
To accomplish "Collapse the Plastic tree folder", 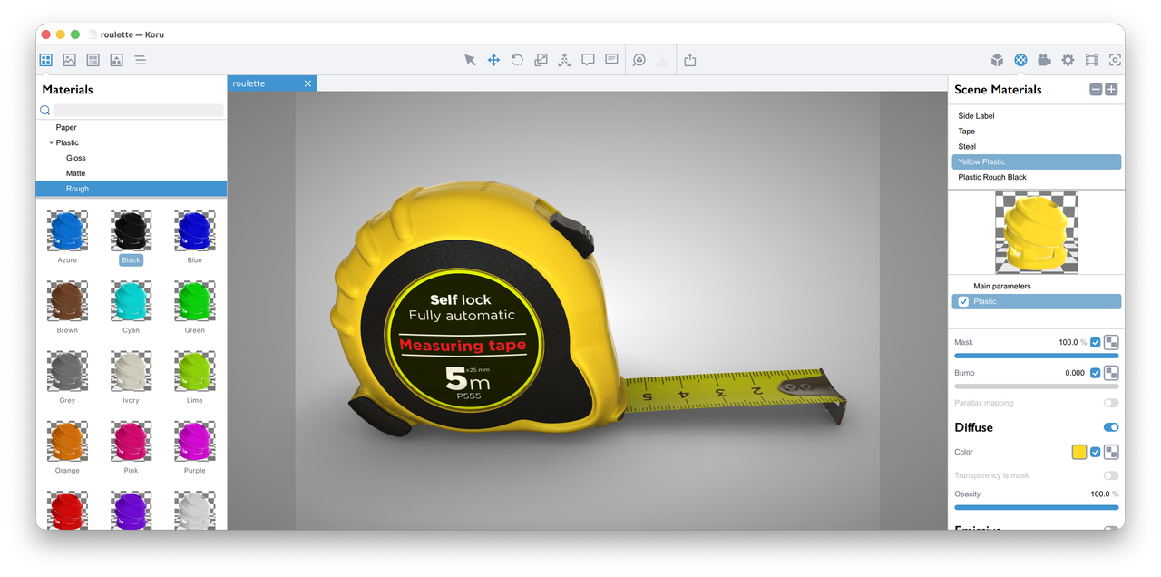I will (52, 142).
